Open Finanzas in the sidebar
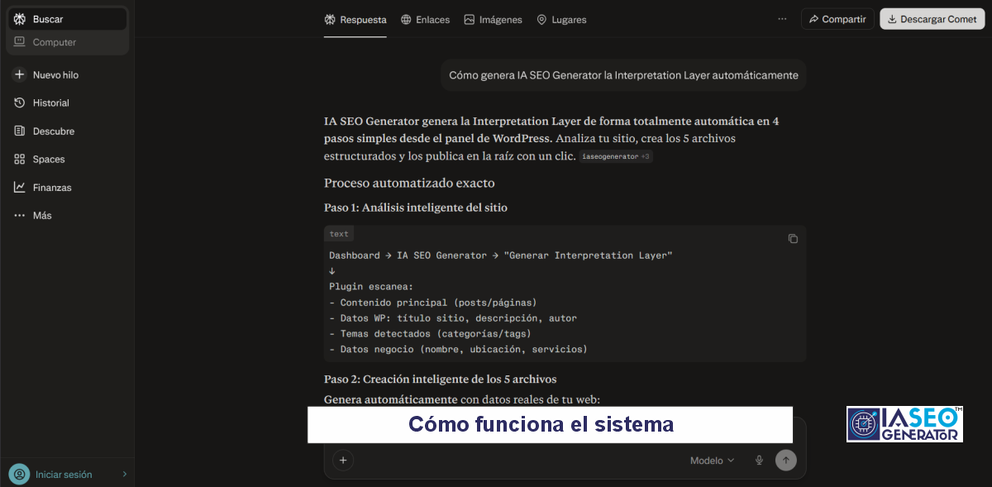This screenshot has height=487, width=992. pyautogui.click(x=51, y=188)
